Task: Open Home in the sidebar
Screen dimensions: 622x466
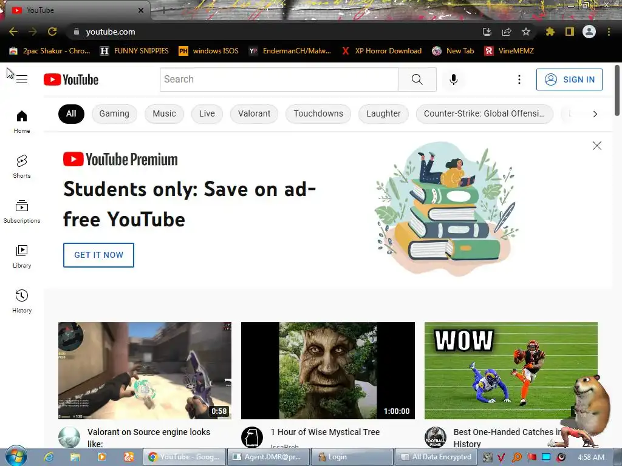Action: (22, 121)
